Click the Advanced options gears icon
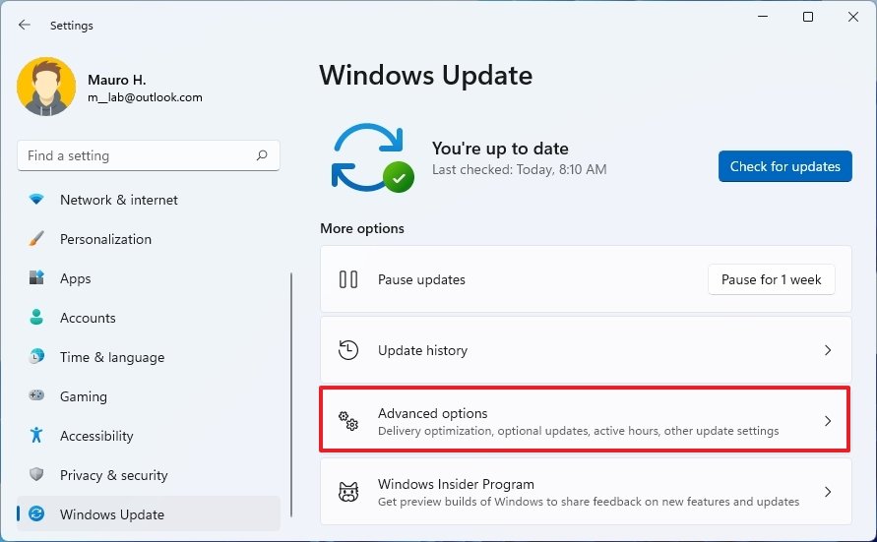Screen dimensions: 877x542 point(347,421)
